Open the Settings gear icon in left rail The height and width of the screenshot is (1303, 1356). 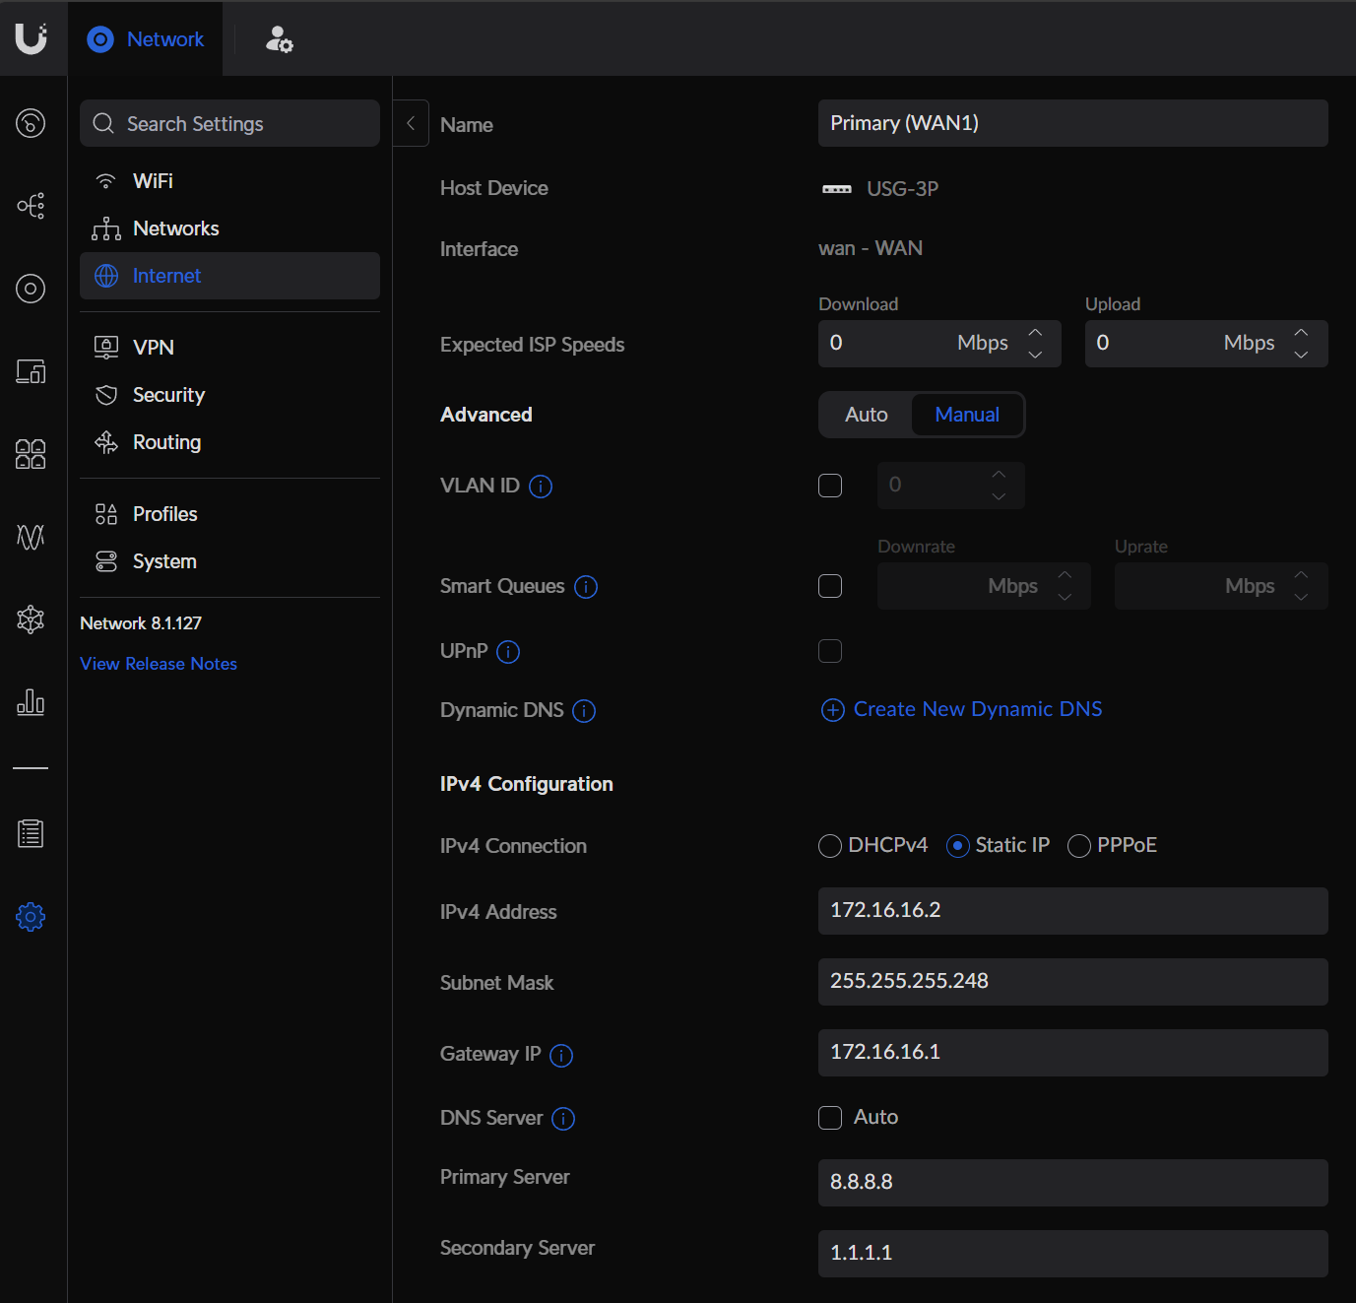[x=31, y=917]
